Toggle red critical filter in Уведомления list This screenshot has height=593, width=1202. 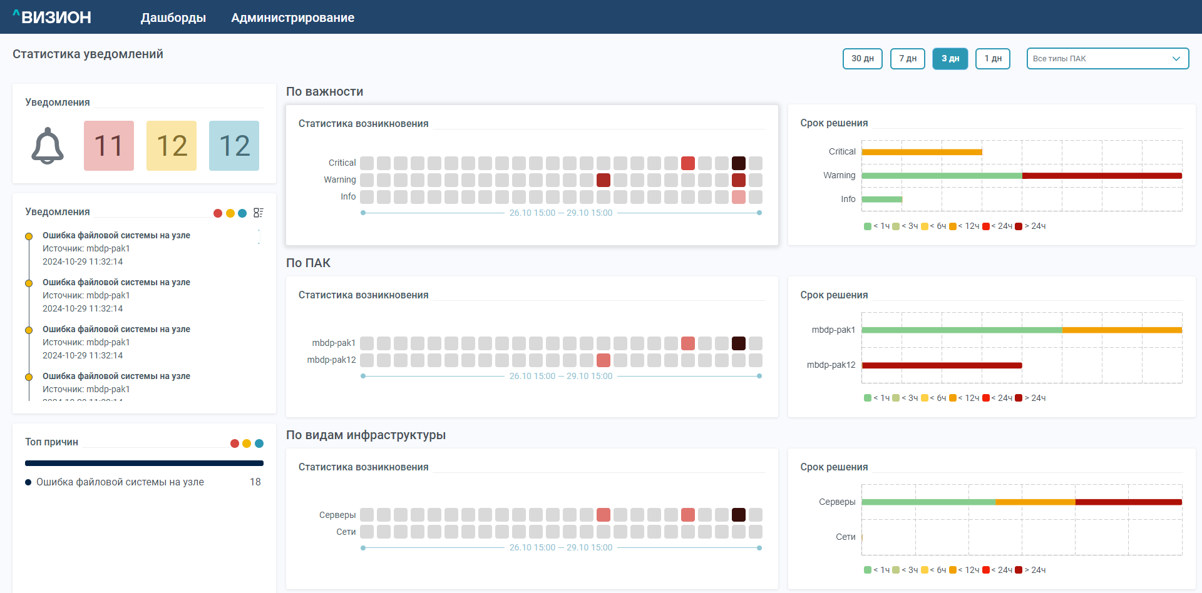[218, 213]
